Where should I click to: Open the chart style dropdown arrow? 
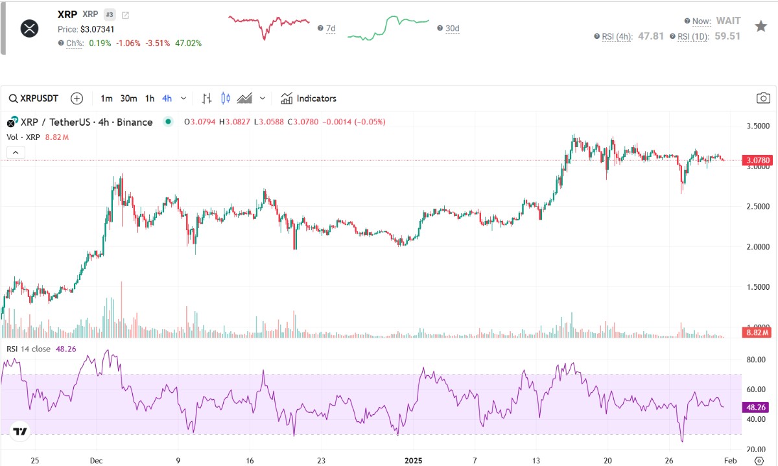point(263,99)
